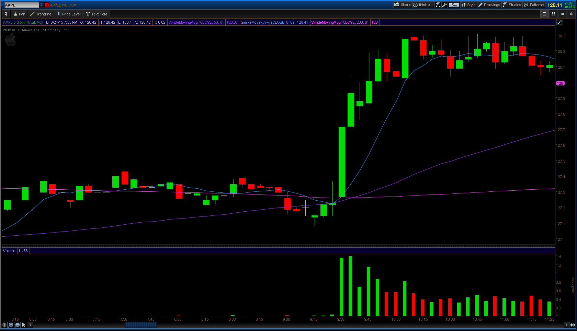The width and height of the screenshot is (577, 331).
Task: Select the Price Level drawing tool
Action: (x=69, y=14)
